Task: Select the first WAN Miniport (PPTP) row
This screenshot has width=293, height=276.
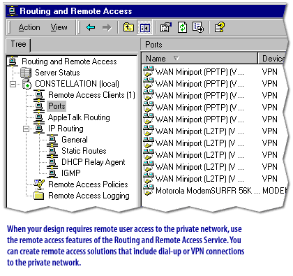Action: (213, 72)
